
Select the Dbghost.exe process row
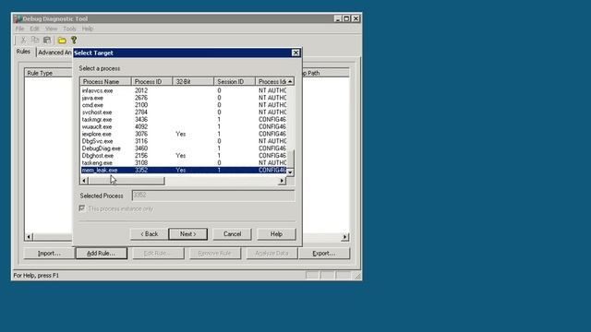(184, 156)
